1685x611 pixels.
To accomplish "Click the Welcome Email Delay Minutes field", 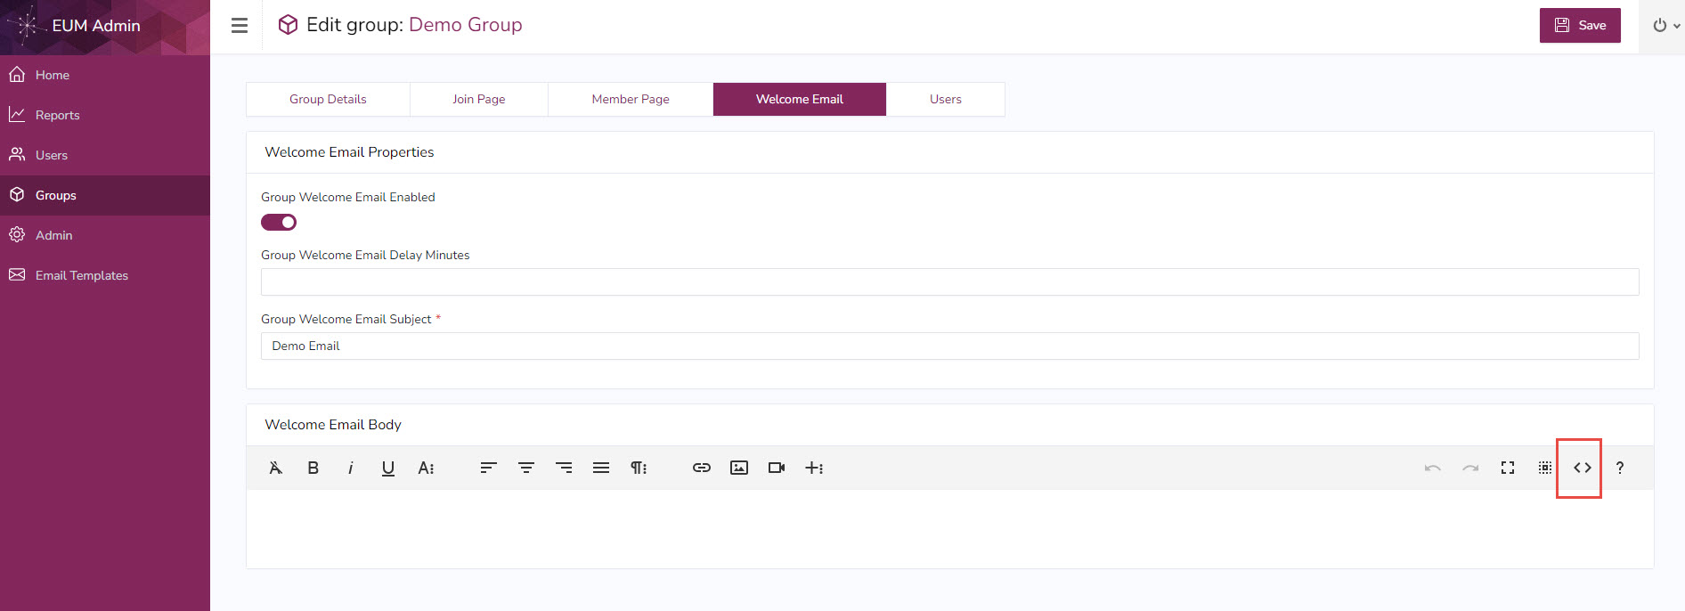I will click(949, 281).
